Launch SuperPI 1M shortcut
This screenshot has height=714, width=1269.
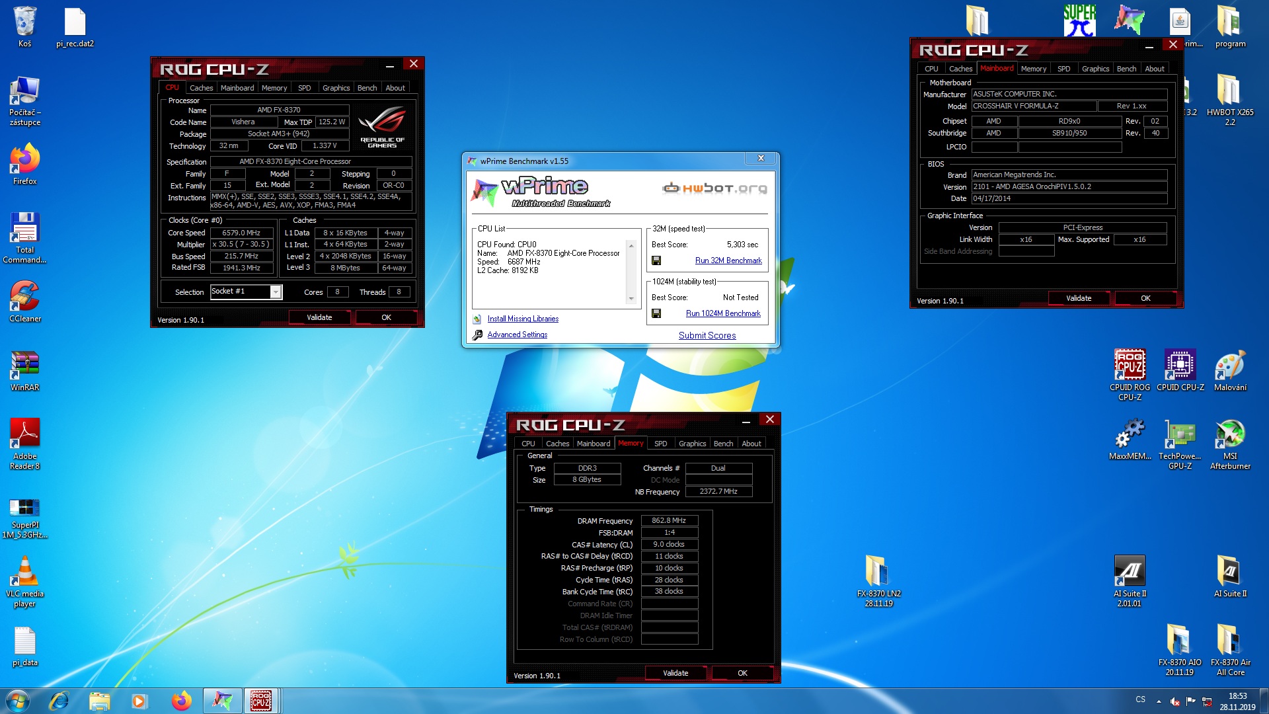coord(24,518)
